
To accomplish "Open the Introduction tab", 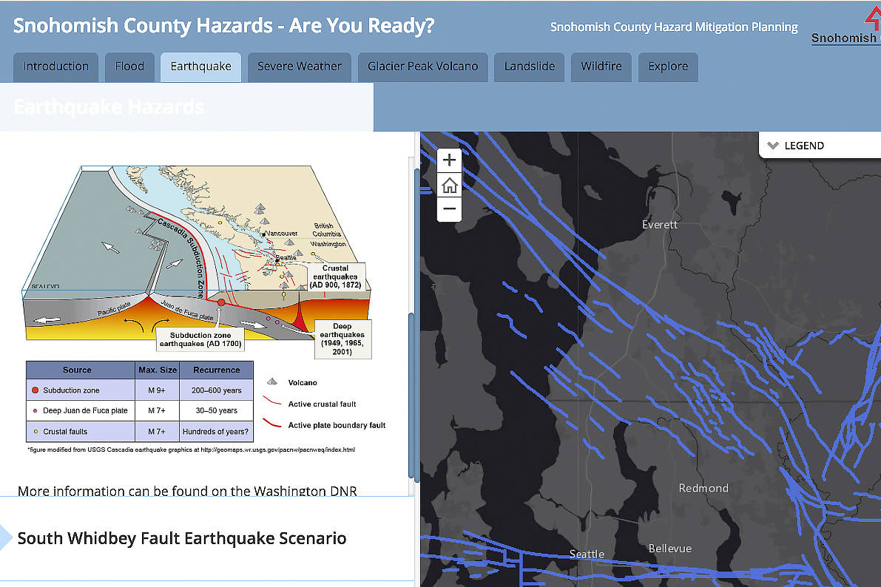I will [55, 67].
